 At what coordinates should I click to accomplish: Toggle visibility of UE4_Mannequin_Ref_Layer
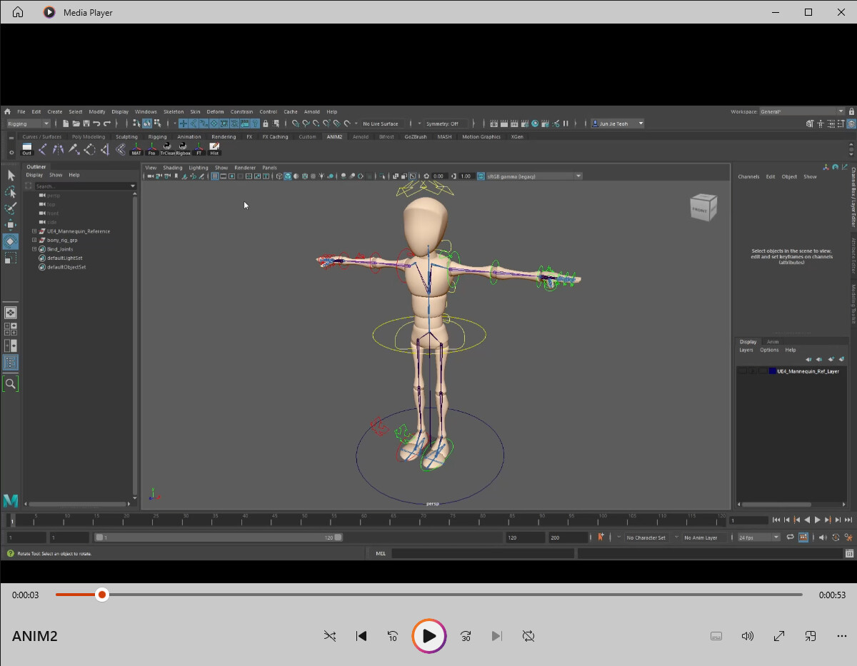743,370
